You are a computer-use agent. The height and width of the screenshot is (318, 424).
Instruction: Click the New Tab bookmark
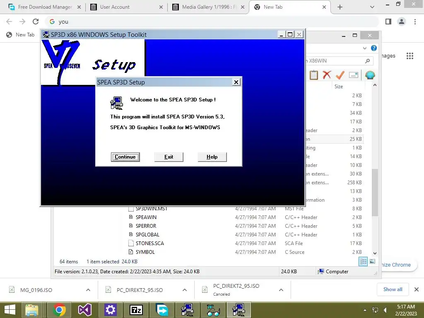[21, 35]
